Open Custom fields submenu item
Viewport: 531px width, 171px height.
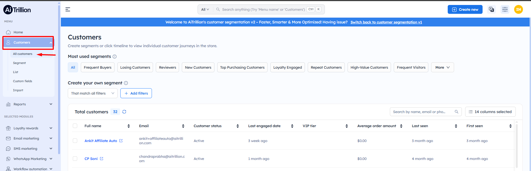click(x=22, y=81)
